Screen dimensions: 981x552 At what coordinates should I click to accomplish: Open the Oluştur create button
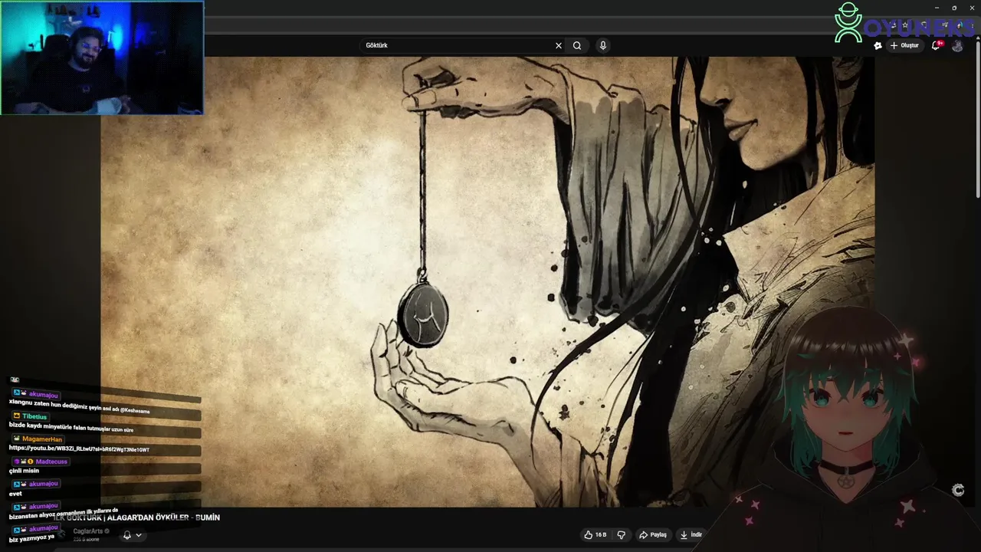(x=904, y=45)
